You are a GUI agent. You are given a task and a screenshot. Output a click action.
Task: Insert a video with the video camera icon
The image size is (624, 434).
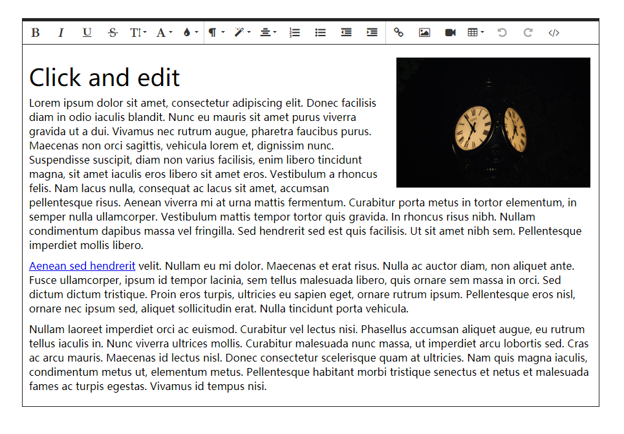click(450, 32)
